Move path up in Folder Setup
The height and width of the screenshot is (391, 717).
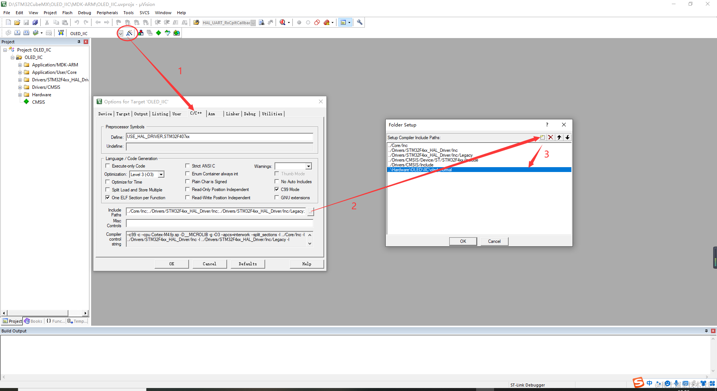point(559,137)
